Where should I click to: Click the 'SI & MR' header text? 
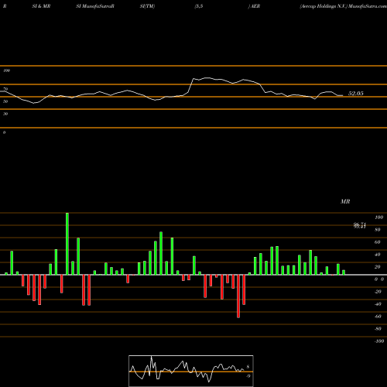tap(41, 6)
